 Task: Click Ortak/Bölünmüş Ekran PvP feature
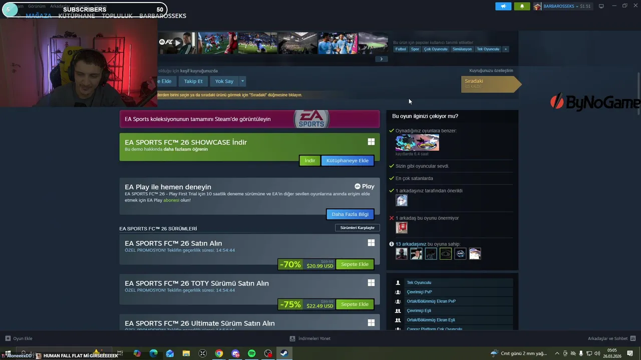click(454, 301)
